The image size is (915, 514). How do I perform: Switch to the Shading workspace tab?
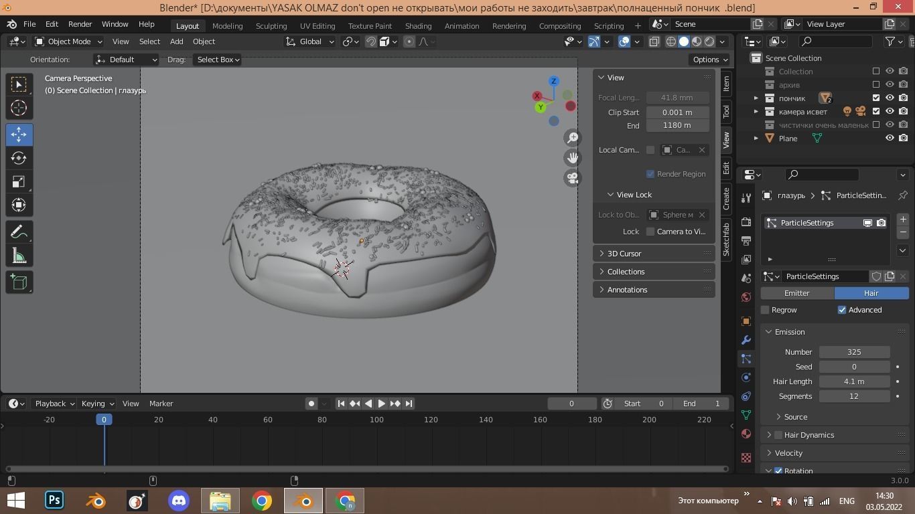coord(418,25)
